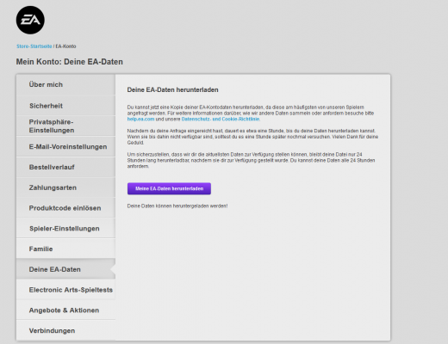Open Electronic Arts-Spieltests section
The height and width of the screenshot is (344, 448).
tap(65, 290)
